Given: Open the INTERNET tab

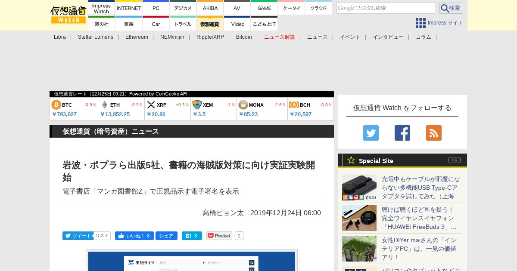Looking at the screenshot, I should (x=129, y=8).
